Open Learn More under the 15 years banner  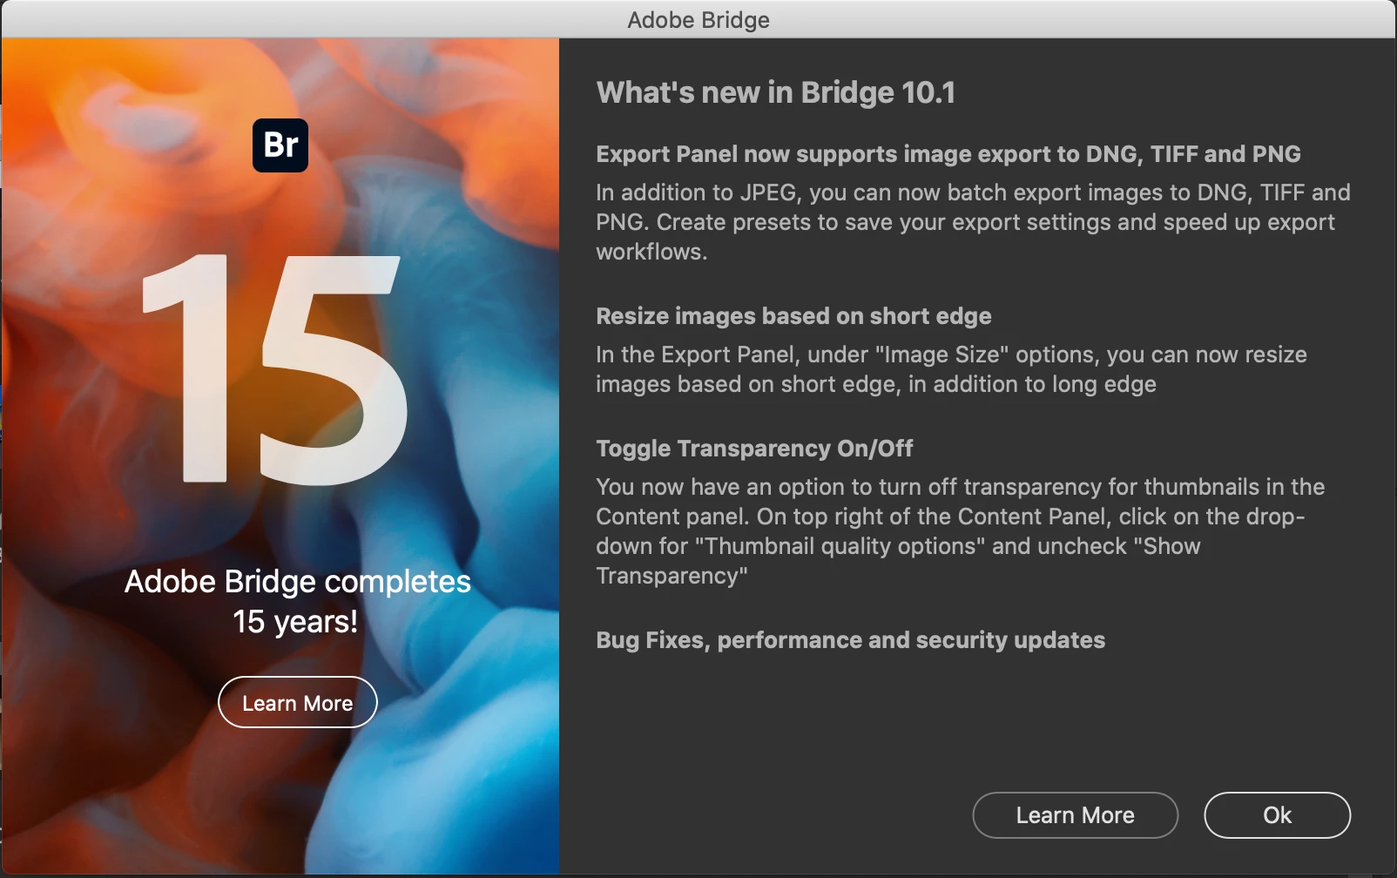pyautogui.click(x=297, y=702)
